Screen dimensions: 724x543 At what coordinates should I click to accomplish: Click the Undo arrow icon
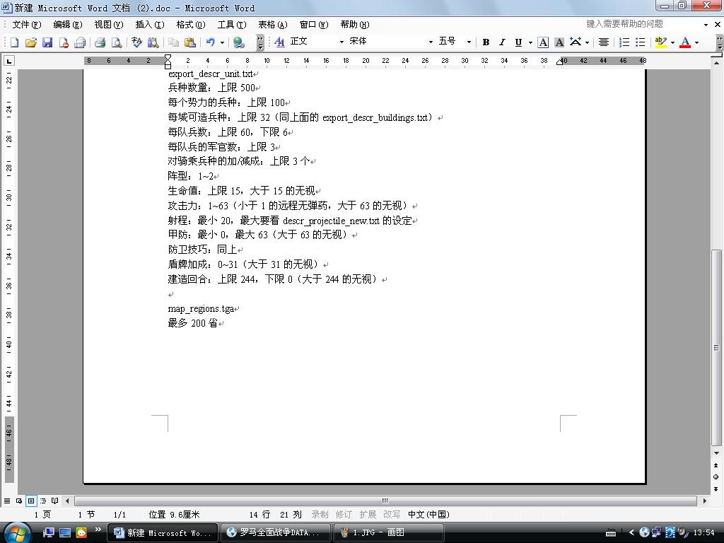point(210,42)
